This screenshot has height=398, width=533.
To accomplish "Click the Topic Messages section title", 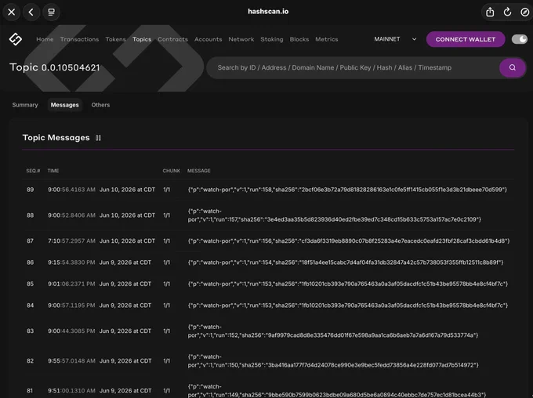I will point(56,138).
